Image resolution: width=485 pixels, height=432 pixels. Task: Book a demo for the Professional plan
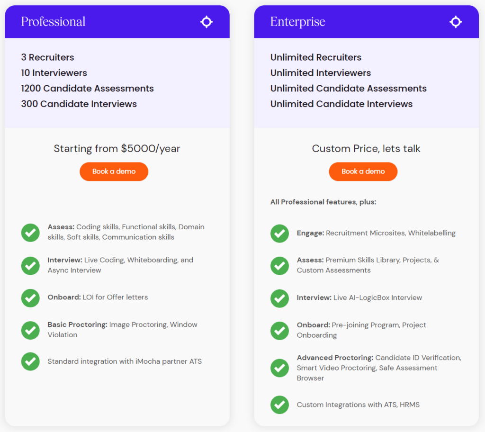pos(114,171)
